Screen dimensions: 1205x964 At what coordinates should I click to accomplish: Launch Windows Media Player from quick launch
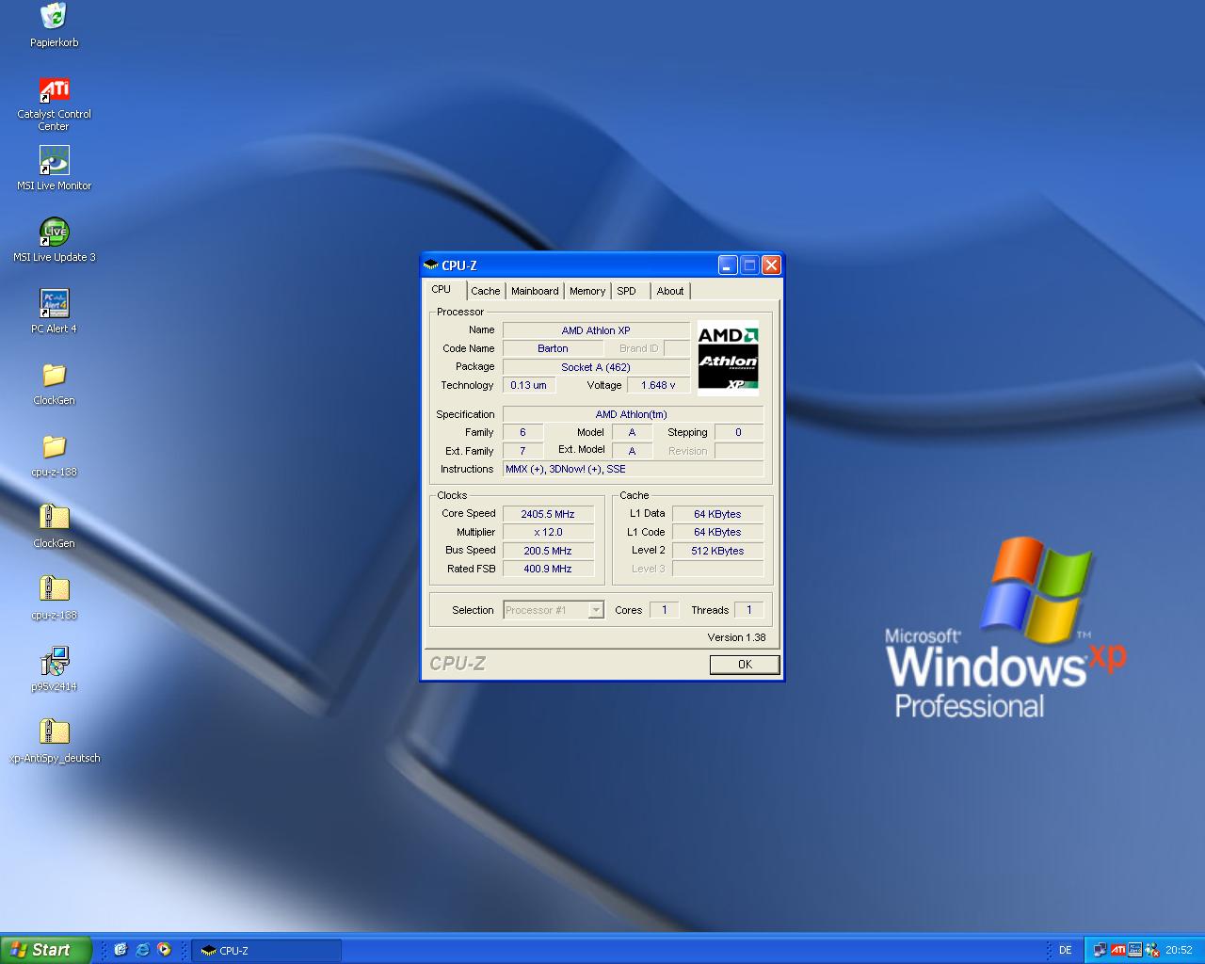164,950
